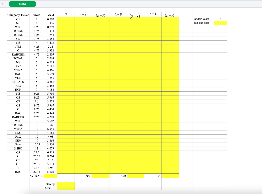
Task: Switch to the Data tab
Action: 22,4
